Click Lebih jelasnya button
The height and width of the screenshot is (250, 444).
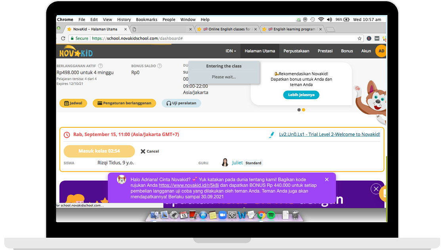coord(301,95)
